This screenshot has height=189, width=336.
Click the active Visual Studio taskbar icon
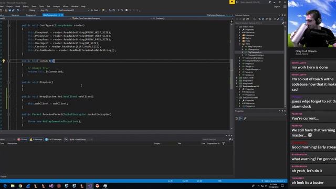(90, 186)
